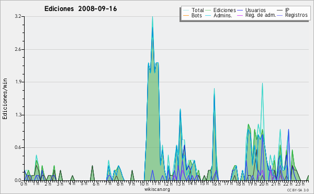This screenshot has height=194, width=314.
Task: Click the 'CC BY-SA 3.0' license text
Action: click(x=298, y=190)
